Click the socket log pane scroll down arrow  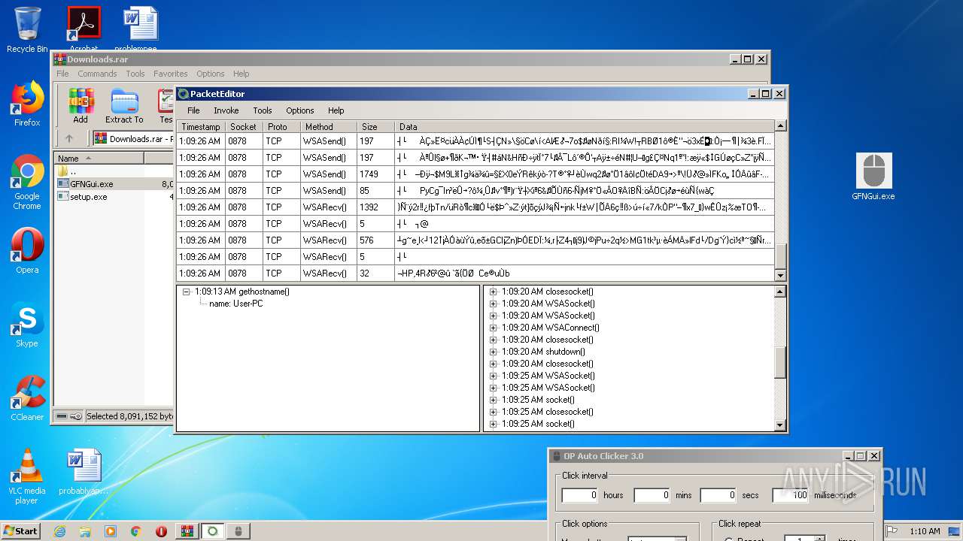[x=780, y=425]
